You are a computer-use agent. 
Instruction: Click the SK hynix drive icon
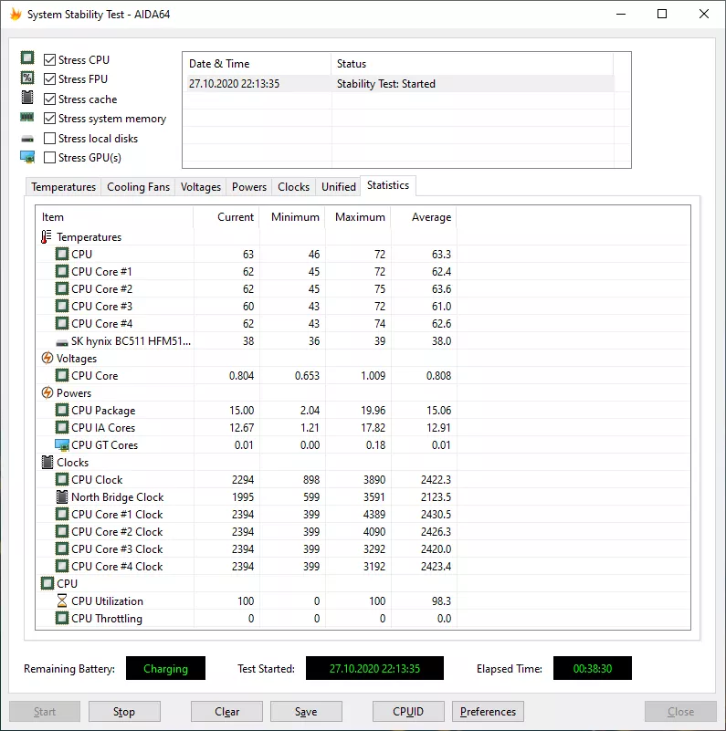tap(61, 342)
